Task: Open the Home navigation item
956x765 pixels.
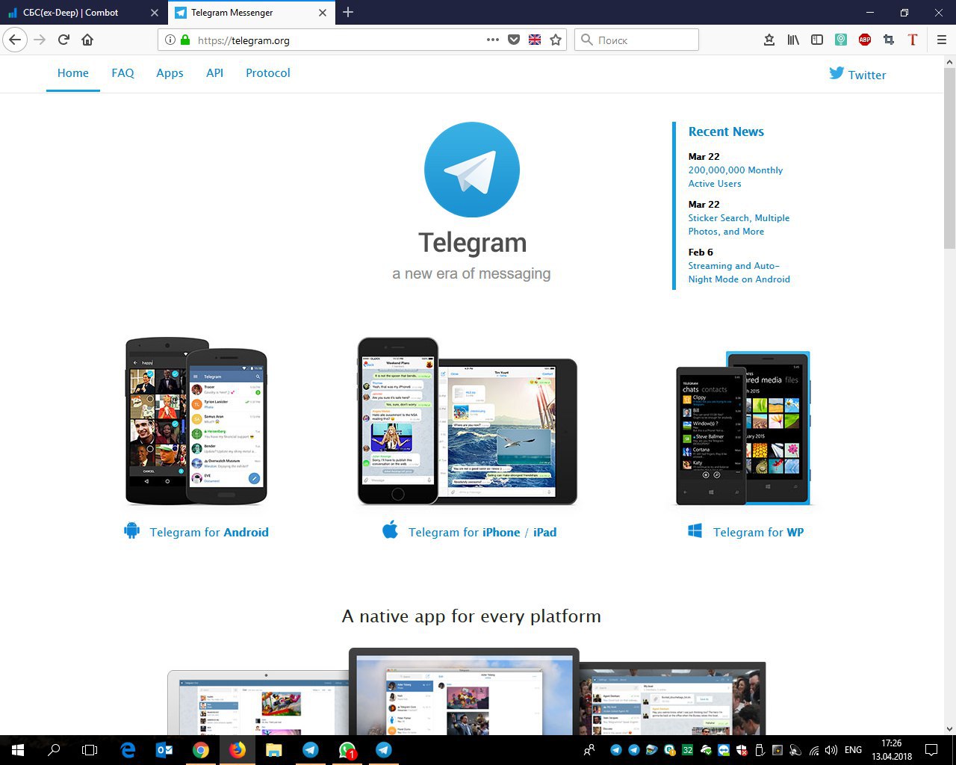Action: (x=73, y=73)
